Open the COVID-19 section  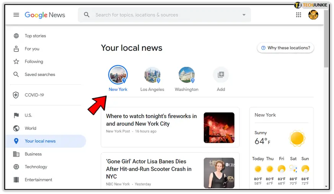pyautogui.click(x=34, y=95)
